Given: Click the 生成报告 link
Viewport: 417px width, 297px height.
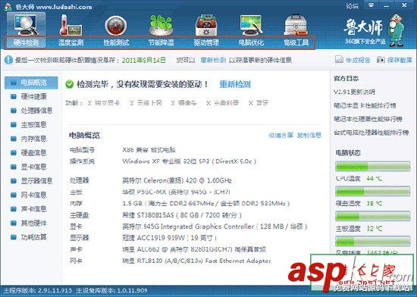Looking at the screenshot, I should [358, 60].
